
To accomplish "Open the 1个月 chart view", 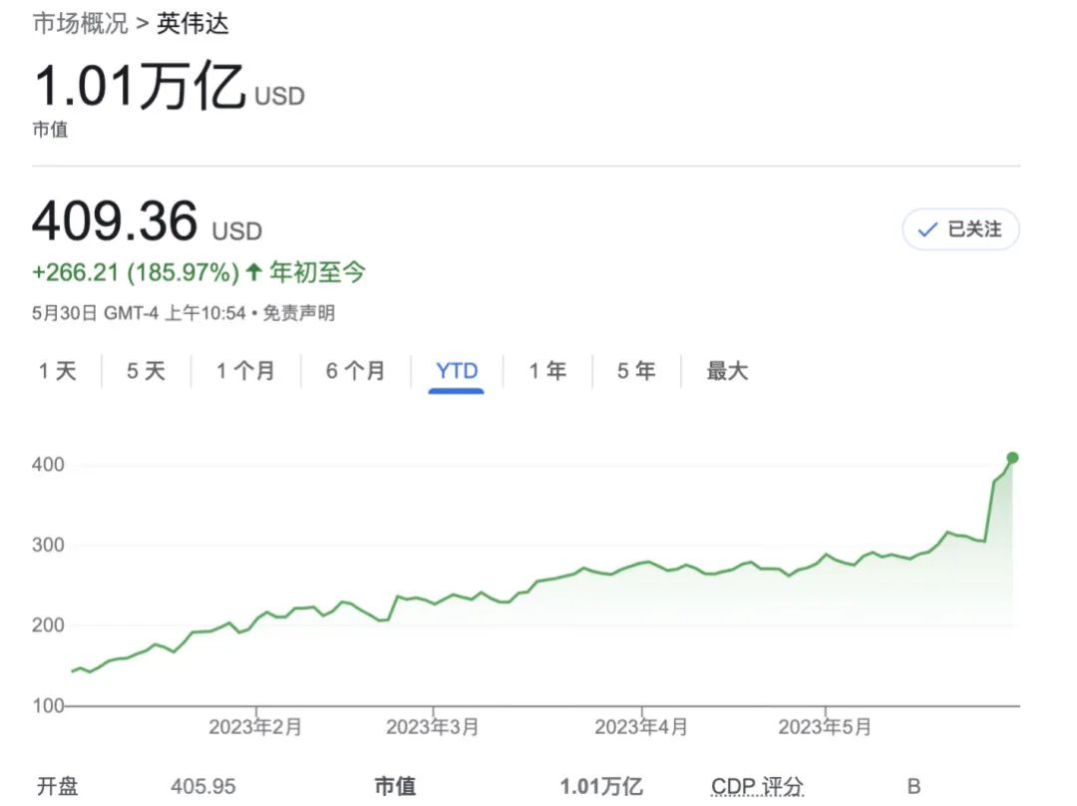I will (x=244, y=370).
